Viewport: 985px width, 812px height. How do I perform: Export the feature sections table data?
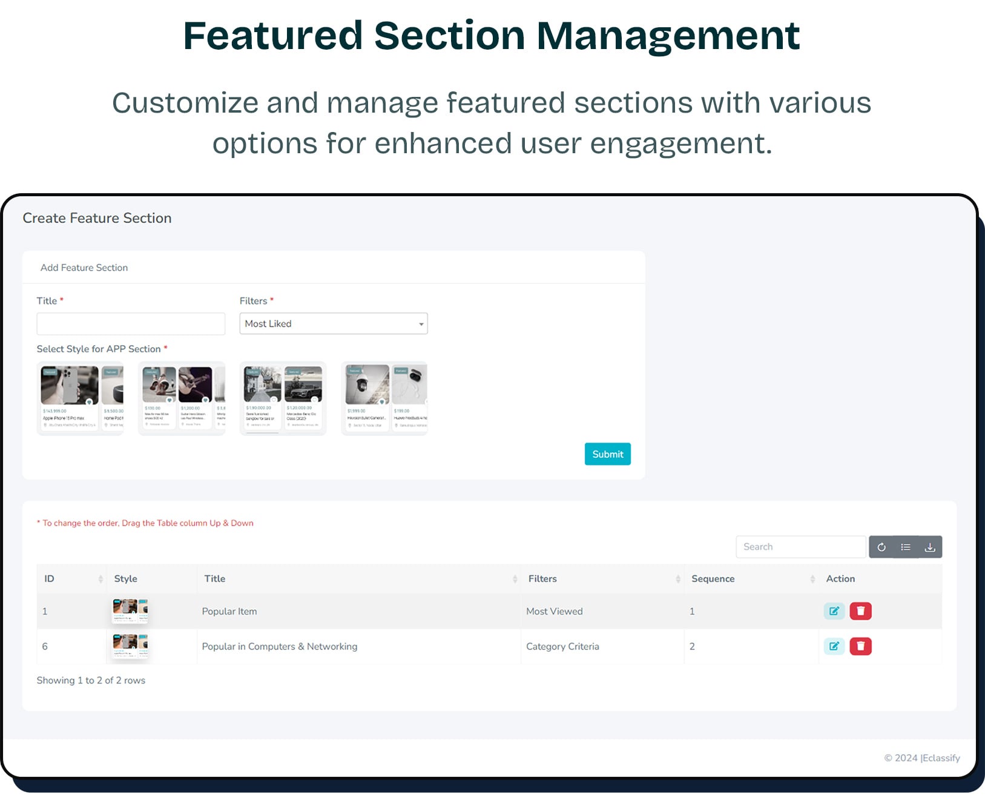point(931,547)
